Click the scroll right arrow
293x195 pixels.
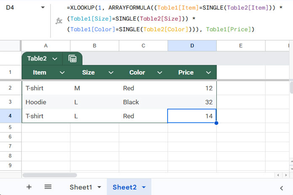tap(286, 175)
